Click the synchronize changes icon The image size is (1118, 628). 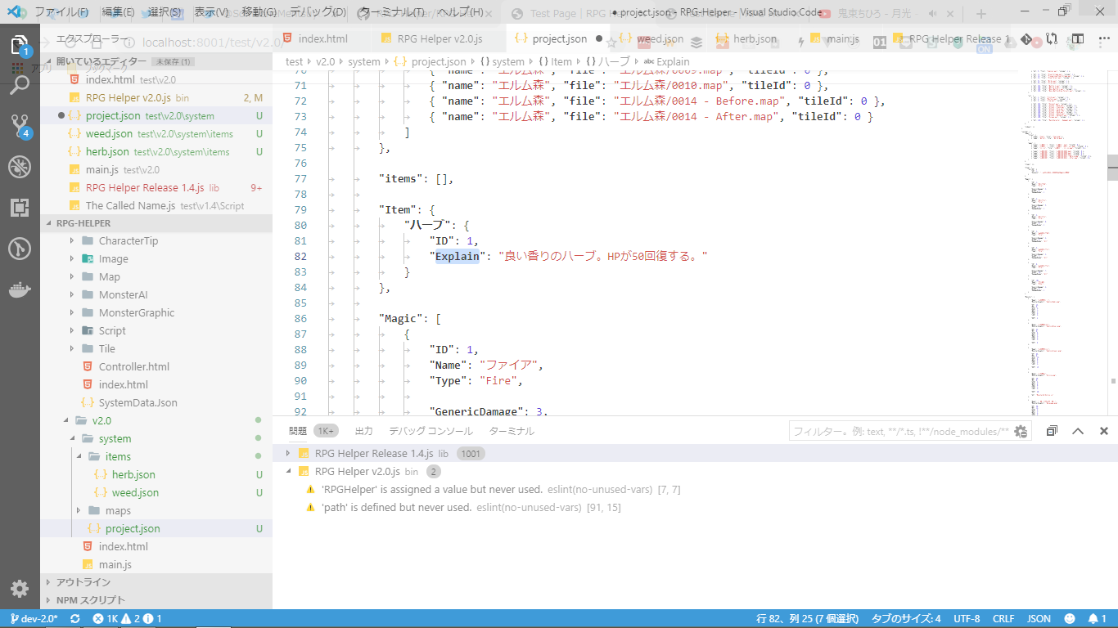click(75, 619)
